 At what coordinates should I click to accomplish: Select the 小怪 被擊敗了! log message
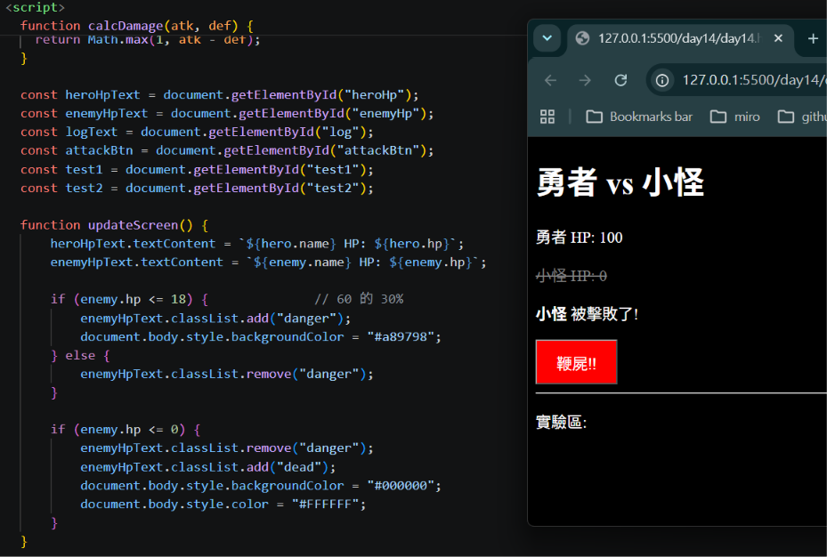(x=587, y=314)
